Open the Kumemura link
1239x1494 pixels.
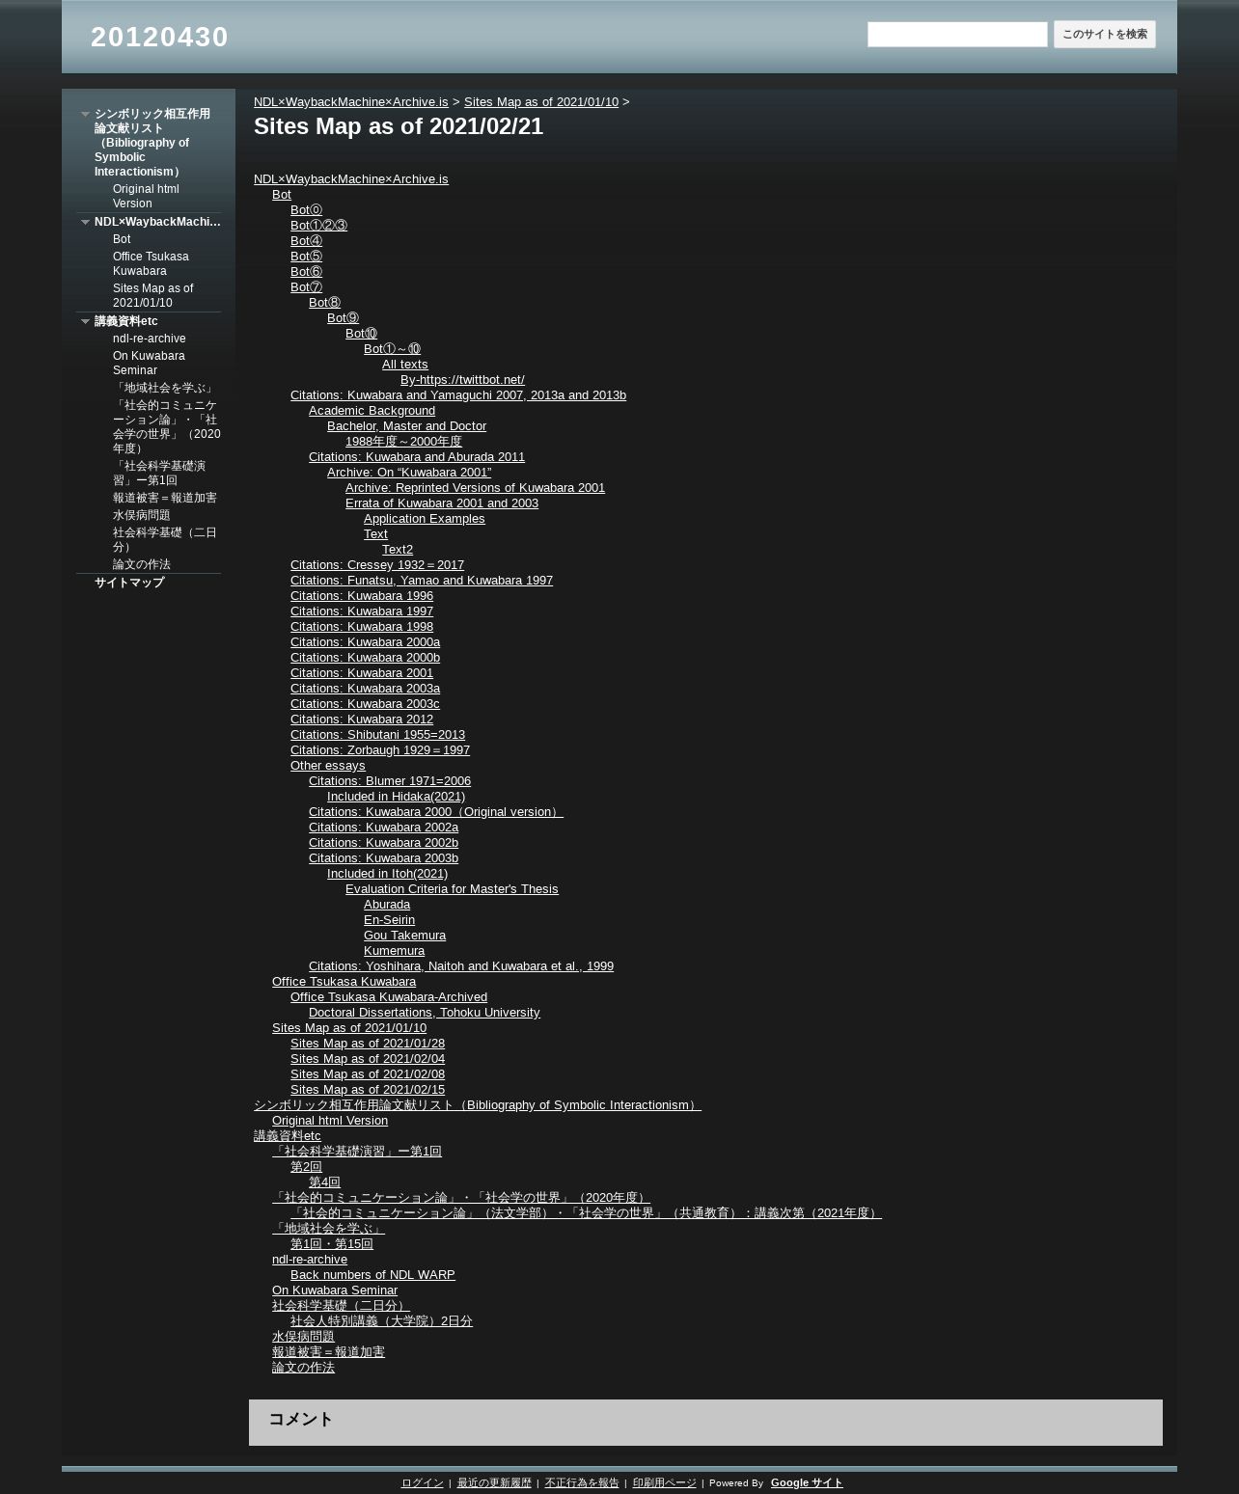click(x=394, y=950)
